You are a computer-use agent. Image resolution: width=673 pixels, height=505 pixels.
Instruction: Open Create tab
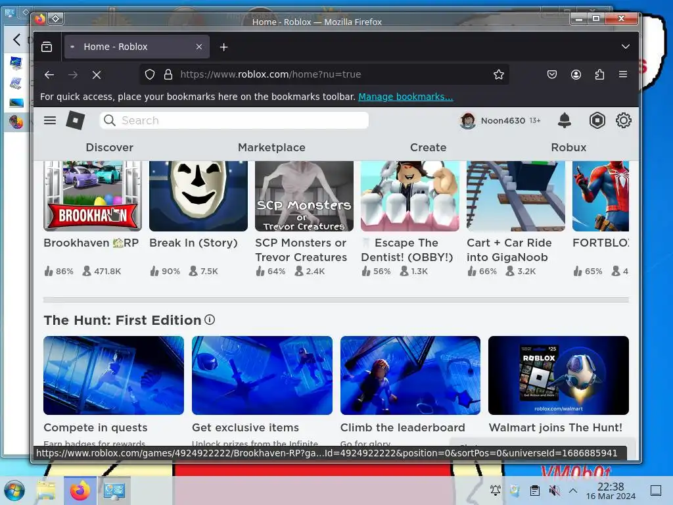coord(428,147)
